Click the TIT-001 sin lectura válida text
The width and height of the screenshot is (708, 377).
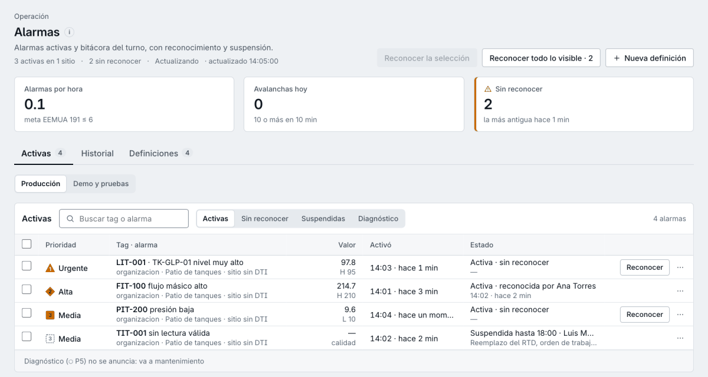[163, 333]
